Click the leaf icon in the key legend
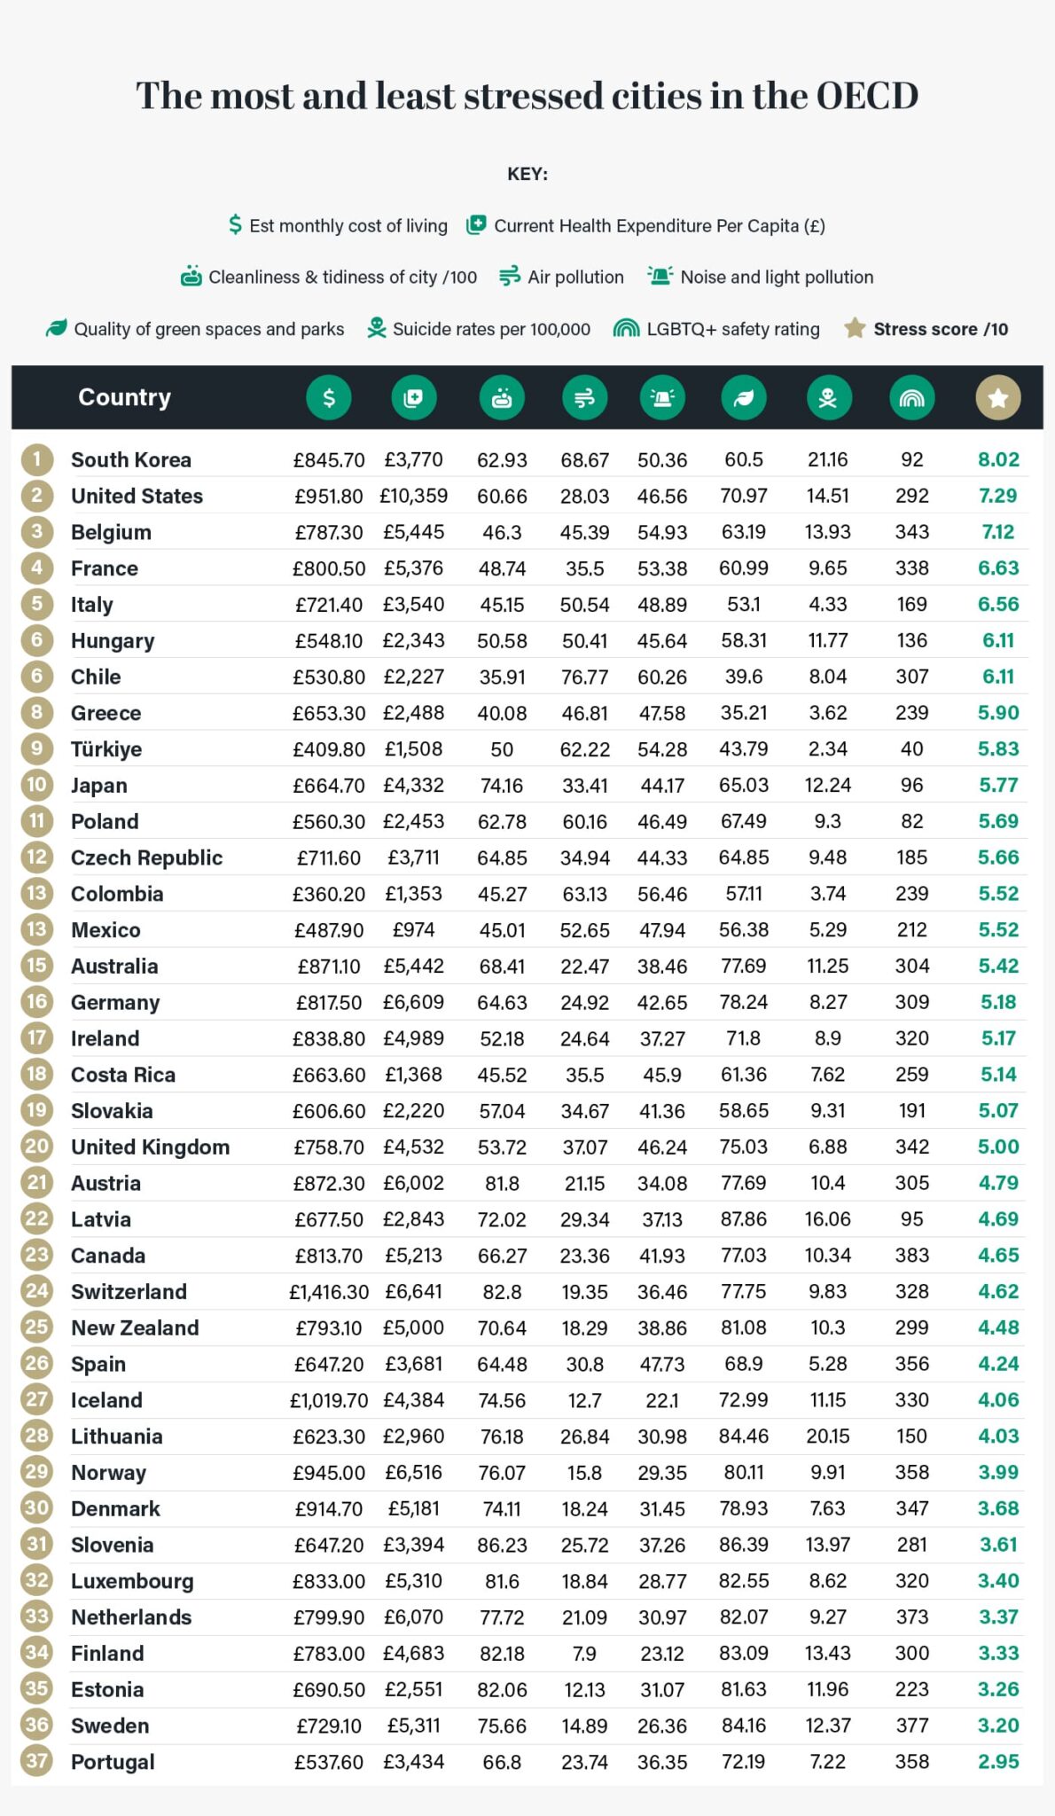The image size is (1055, 1816). 57,328
